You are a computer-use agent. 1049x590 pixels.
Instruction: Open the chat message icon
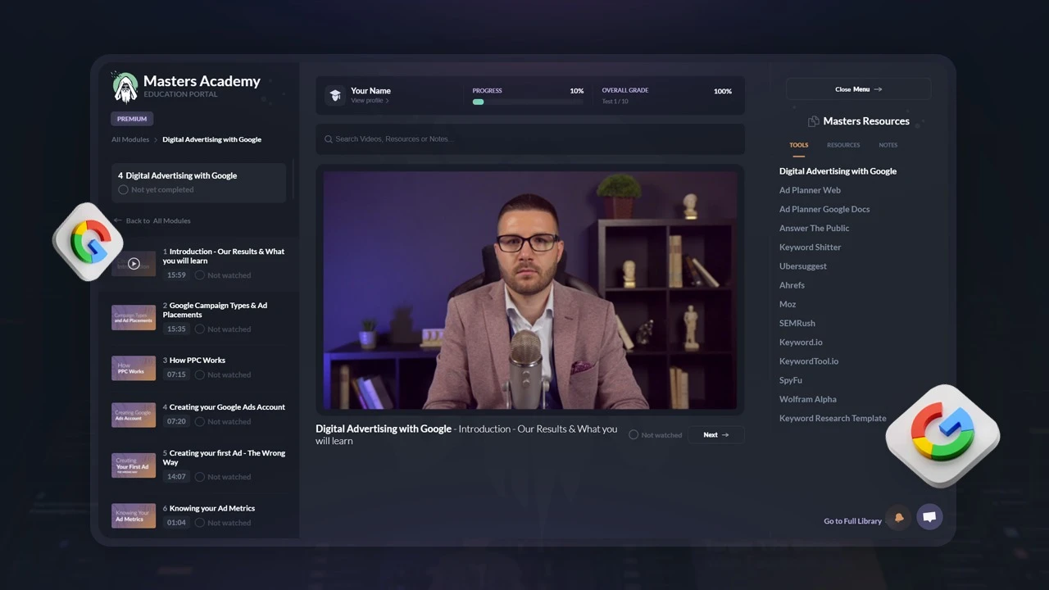coord(929,517)
